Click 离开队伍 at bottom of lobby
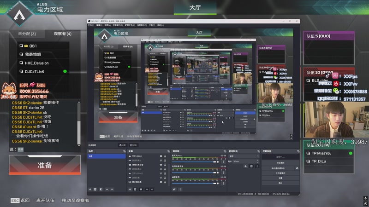This screenshot has width=369, height=207. tap(45, 201)
